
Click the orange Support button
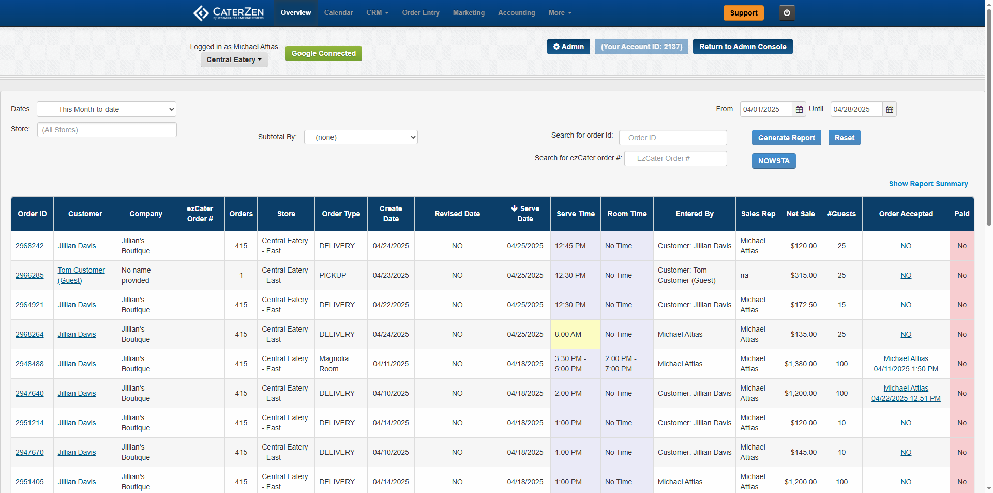(743, 13)
